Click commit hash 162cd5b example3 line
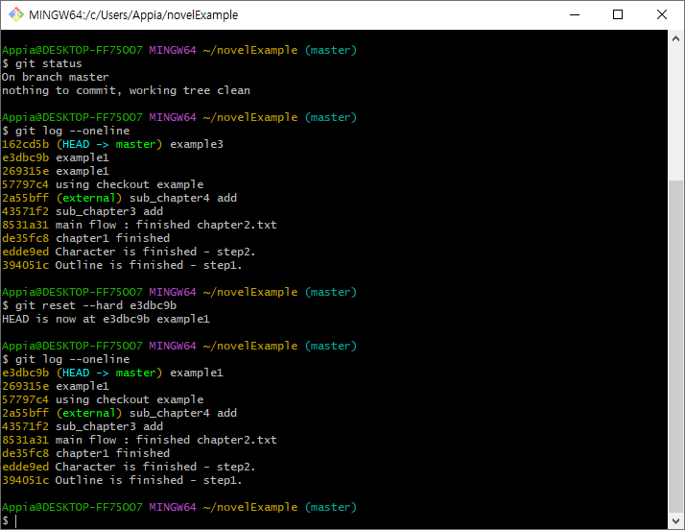685x530 pixels. pos(112,144)
